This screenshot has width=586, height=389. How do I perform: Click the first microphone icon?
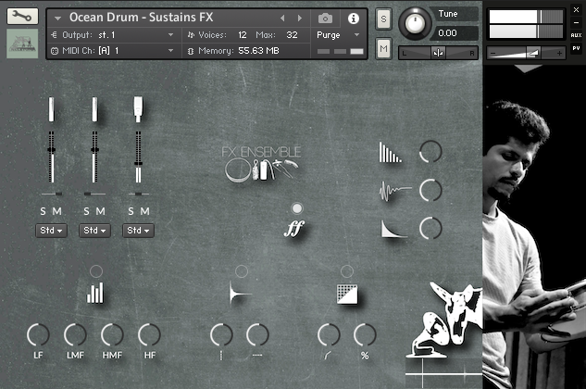[51, 109]
